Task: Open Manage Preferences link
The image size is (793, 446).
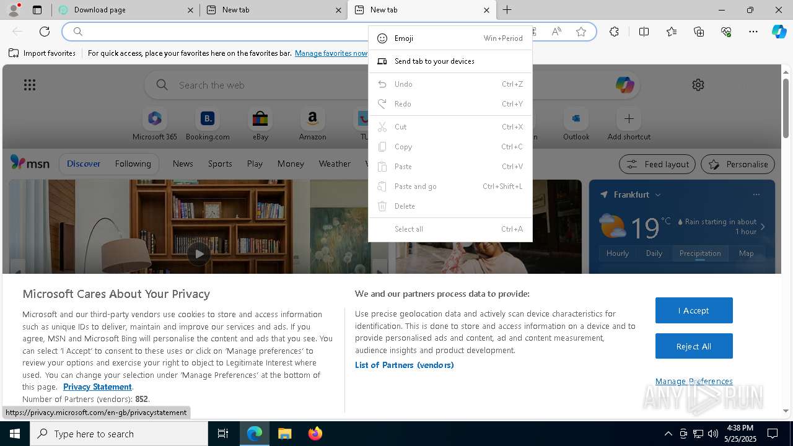Action: coord(694,382)
